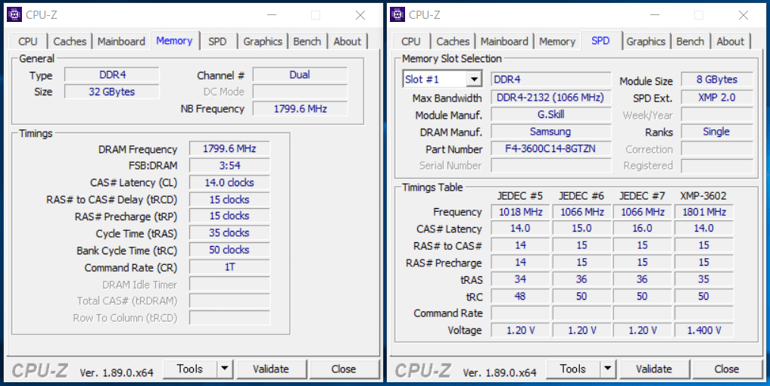Screen dimensions: 770x386
Task: Click Bank Cycle Time value 50 clocks
Action: coord(229,250)
